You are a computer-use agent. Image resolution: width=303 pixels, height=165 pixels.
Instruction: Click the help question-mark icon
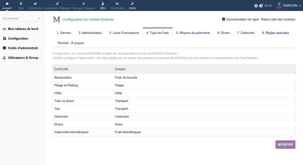(261, 6)
